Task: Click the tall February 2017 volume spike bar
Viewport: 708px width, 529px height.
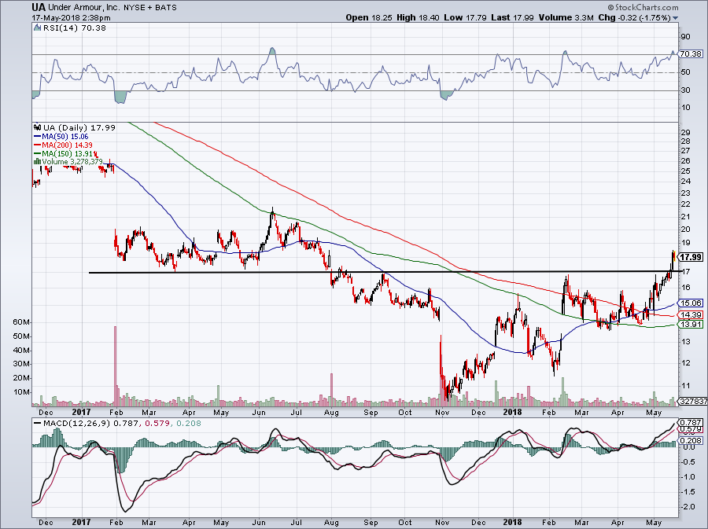Action: click(x=115, y=366)
